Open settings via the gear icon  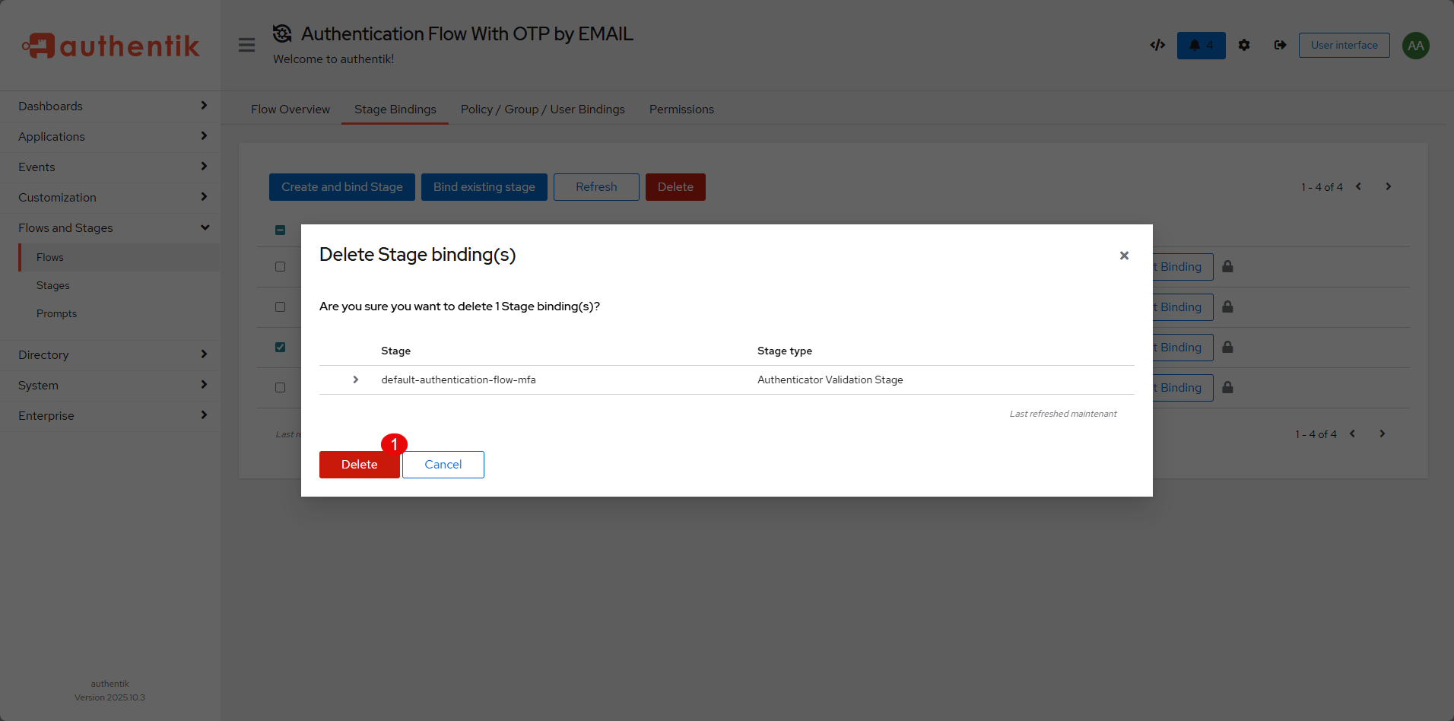coord(1244,46)
